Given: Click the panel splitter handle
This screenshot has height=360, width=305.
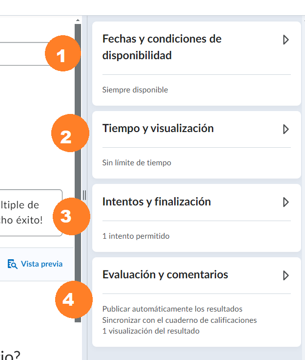Looking at the screenshot, I should coord(84,195).
